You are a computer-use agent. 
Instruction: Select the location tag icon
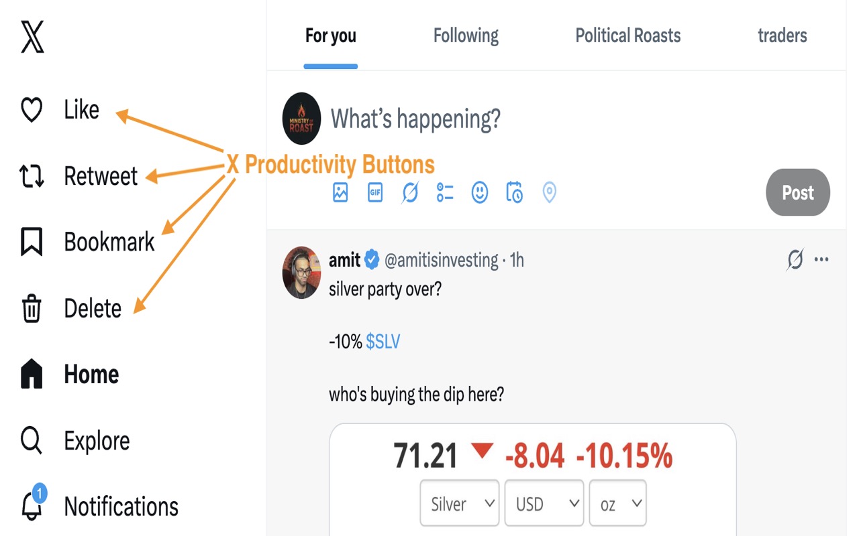[x=549, y=192]
